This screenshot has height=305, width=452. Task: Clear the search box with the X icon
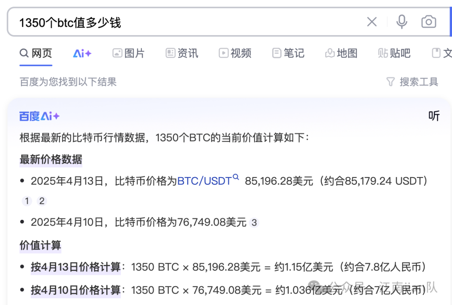[372, 21]
